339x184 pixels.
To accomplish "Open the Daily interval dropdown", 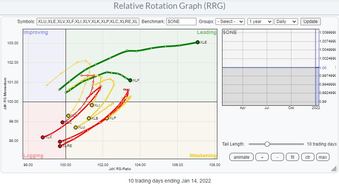I will pyautogui.click(x=286, y=22).
